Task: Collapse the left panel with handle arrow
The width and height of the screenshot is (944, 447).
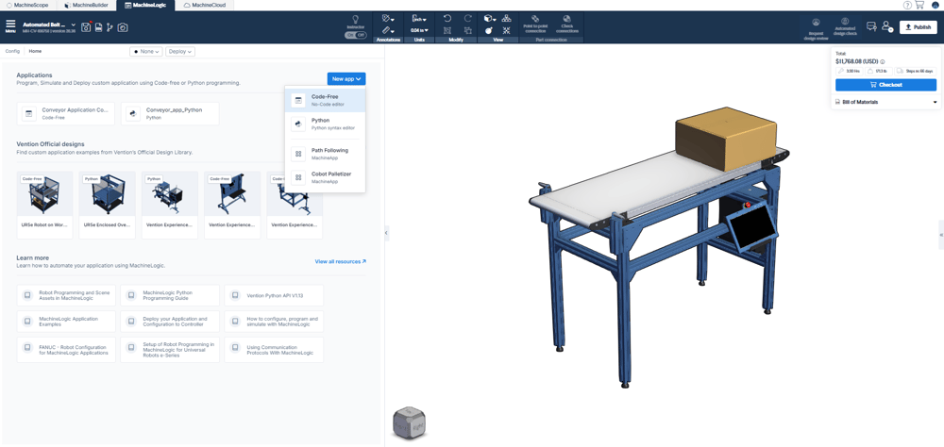Action: click(386, 233)
